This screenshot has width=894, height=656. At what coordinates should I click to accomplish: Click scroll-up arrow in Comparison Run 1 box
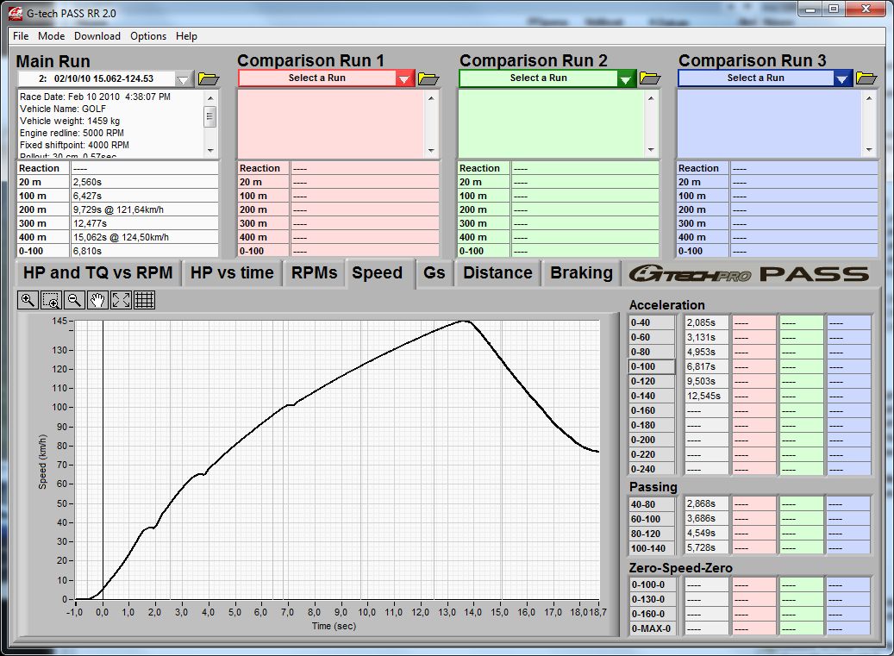click(432, 98)
